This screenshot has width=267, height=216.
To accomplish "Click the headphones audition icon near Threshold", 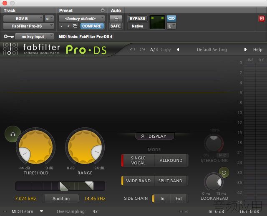I will click(13, 134).
